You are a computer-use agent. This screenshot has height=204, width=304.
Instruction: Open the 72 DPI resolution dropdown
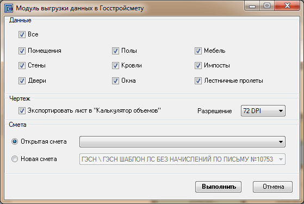point(263,111)
